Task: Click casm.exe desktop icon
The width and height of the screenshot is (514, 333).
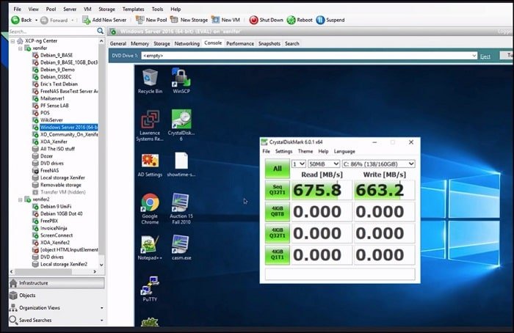Action: tap(181, 248)
